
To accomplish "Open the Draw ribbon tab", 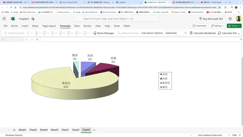I will [117, 26].
